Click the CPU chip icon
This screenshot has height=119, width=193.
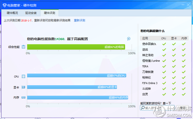(23, 77)
